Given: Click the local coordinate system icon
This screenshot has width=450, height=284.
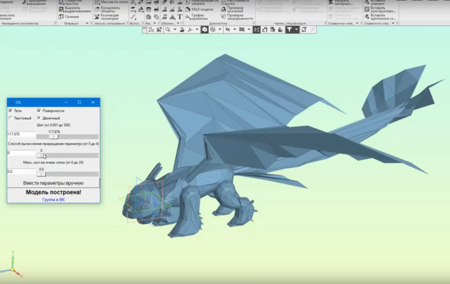Looking at the screenshot, I should coord(151,30).
